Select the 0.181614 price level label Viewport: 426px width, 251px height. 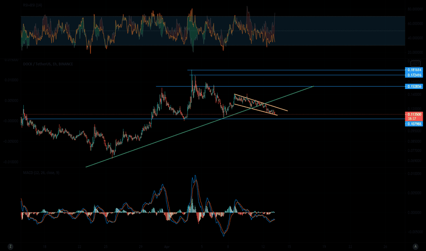coord(414,70)
